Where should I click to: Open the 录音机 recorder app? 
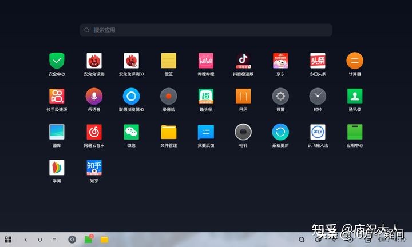[169, 96]
